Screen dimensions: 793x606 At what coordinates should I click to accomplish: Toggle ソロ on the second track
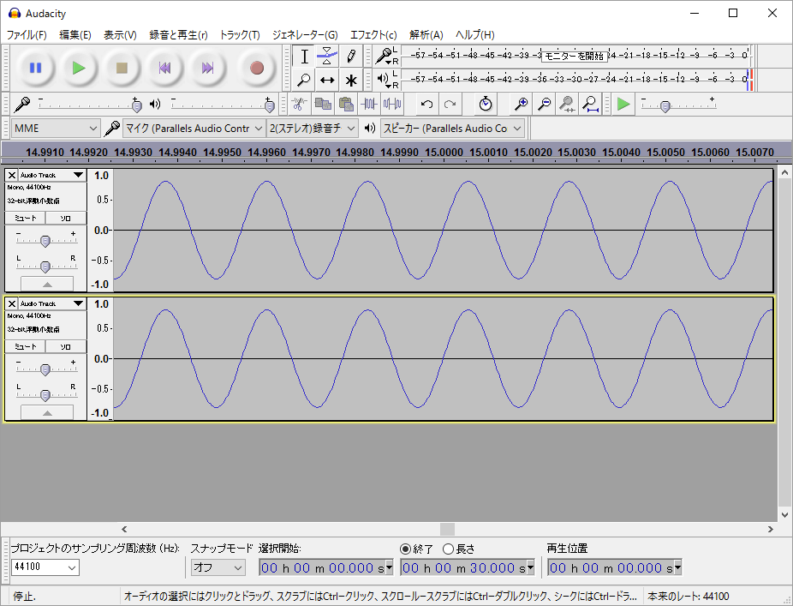pyautogui.click(x=66, y=347)
